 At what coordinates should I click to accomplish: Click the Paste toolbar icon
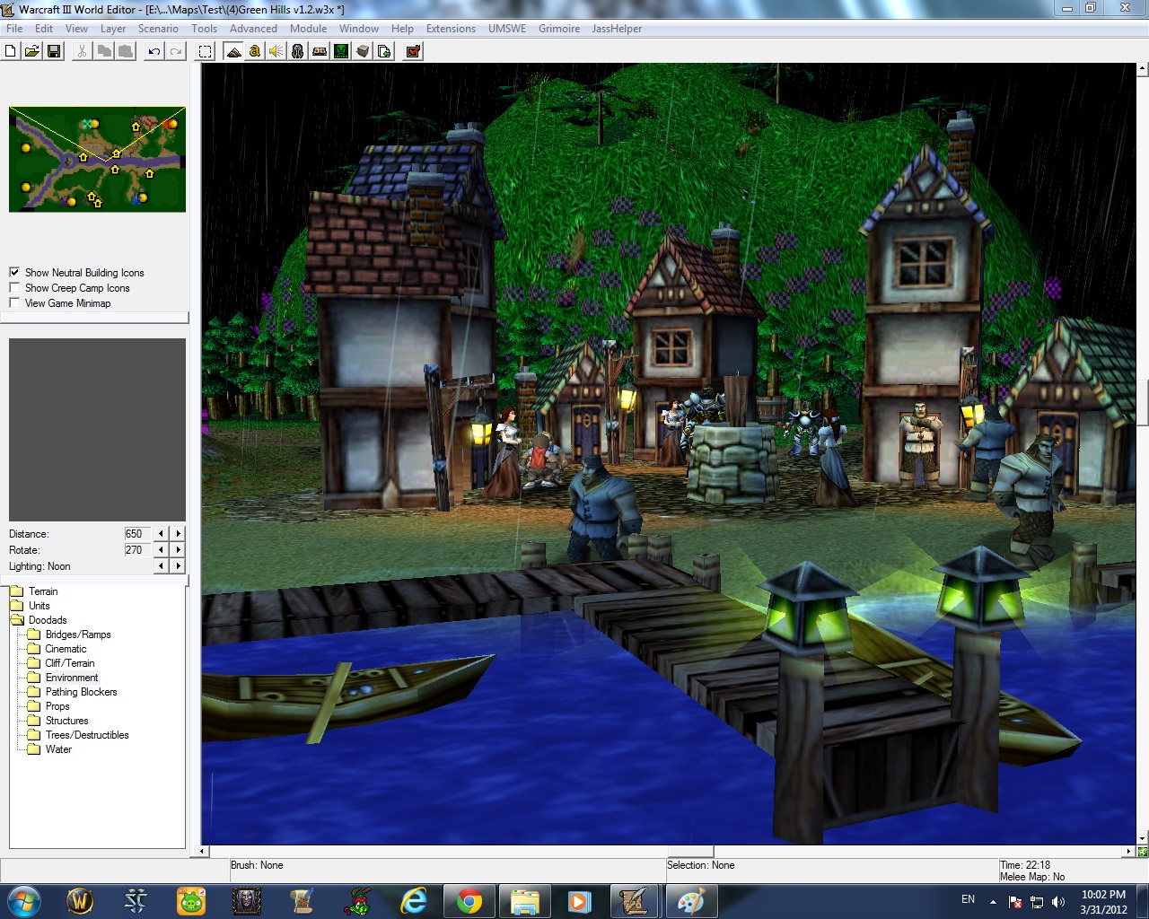pyautogui.click(x=126, y=51)
